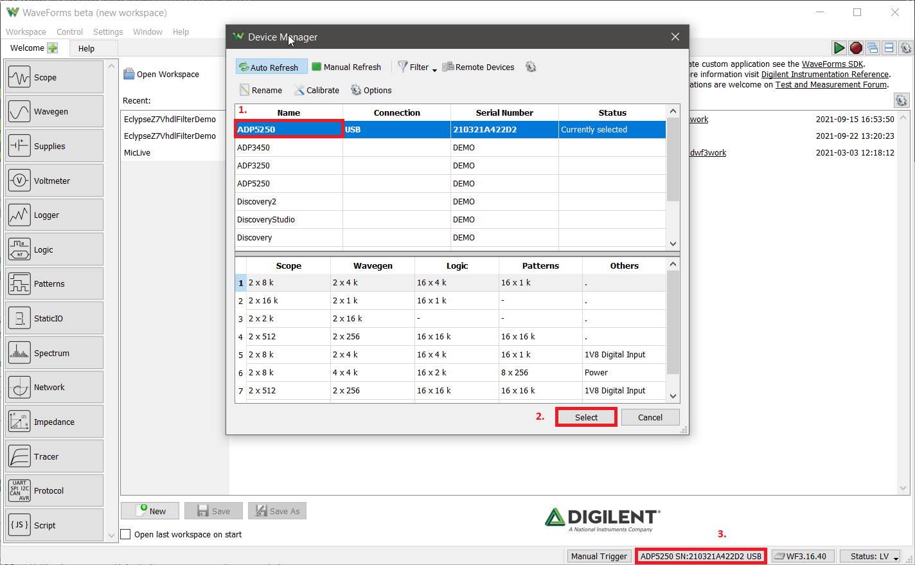Click the gear icon beside Remote Devices
Image resolution: width=915 pixels, height=565 pixels.
click(531, 67)
